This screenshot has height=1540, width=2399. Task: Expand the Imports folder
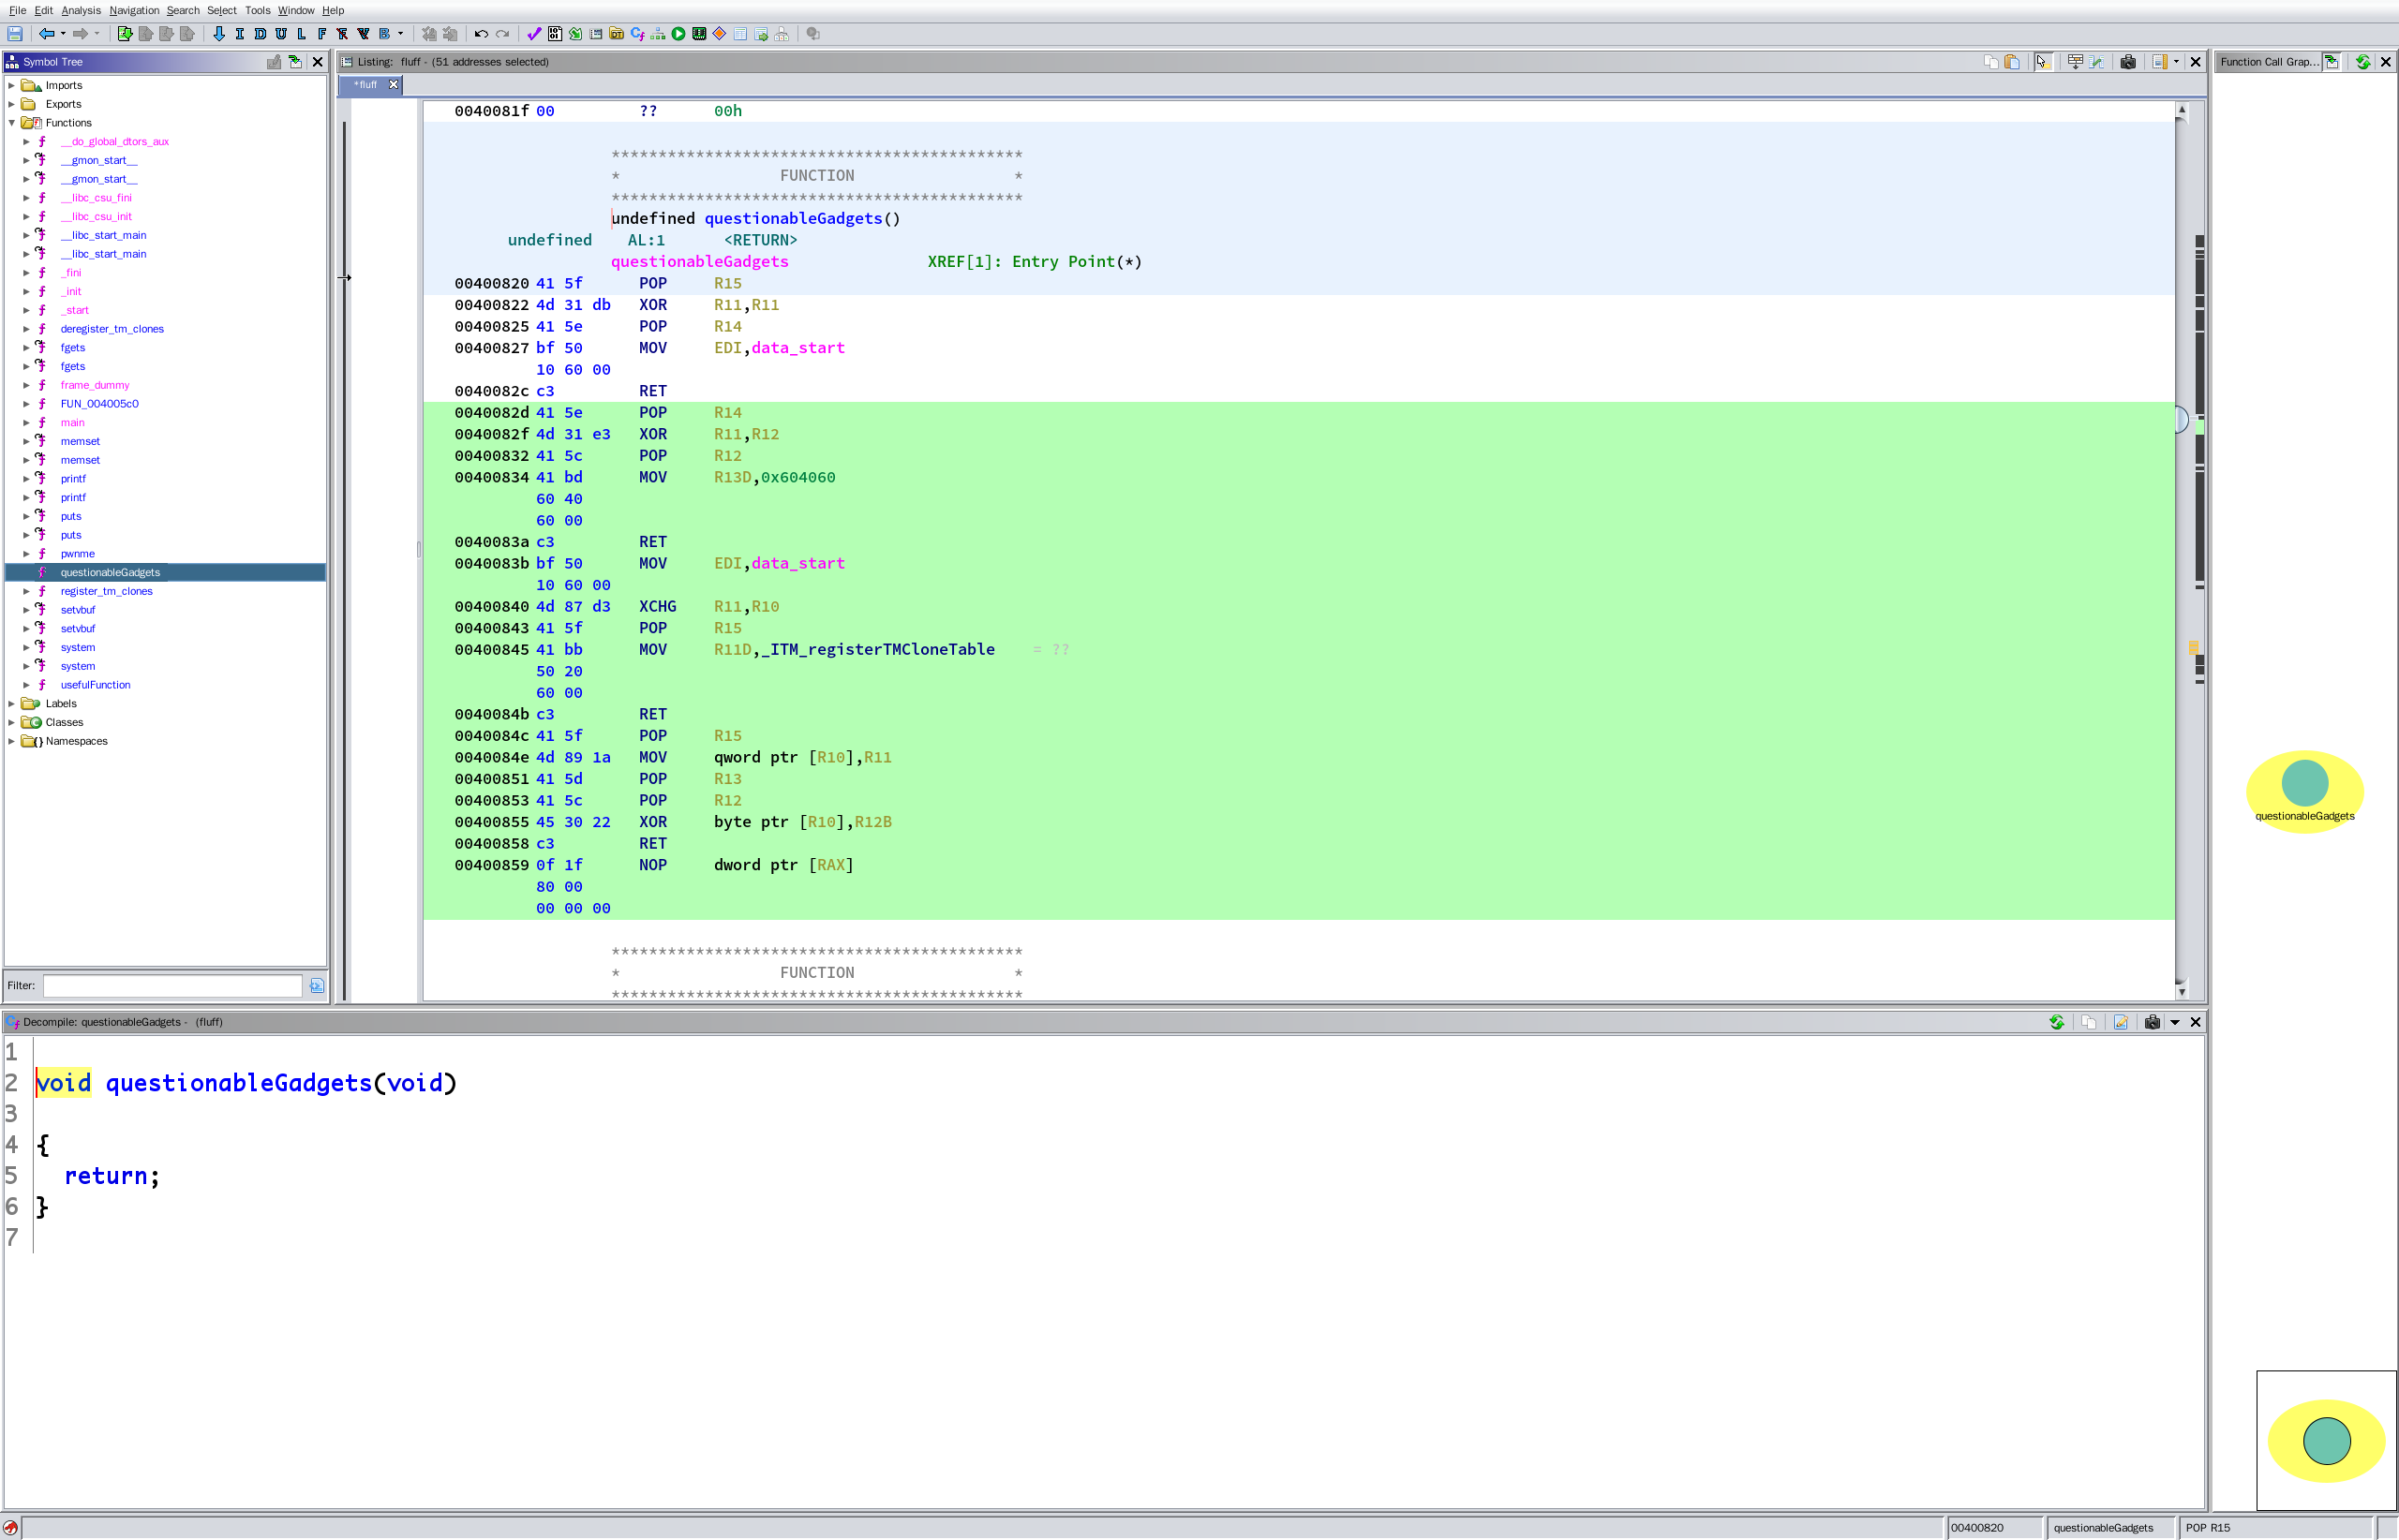click(12, 86)
